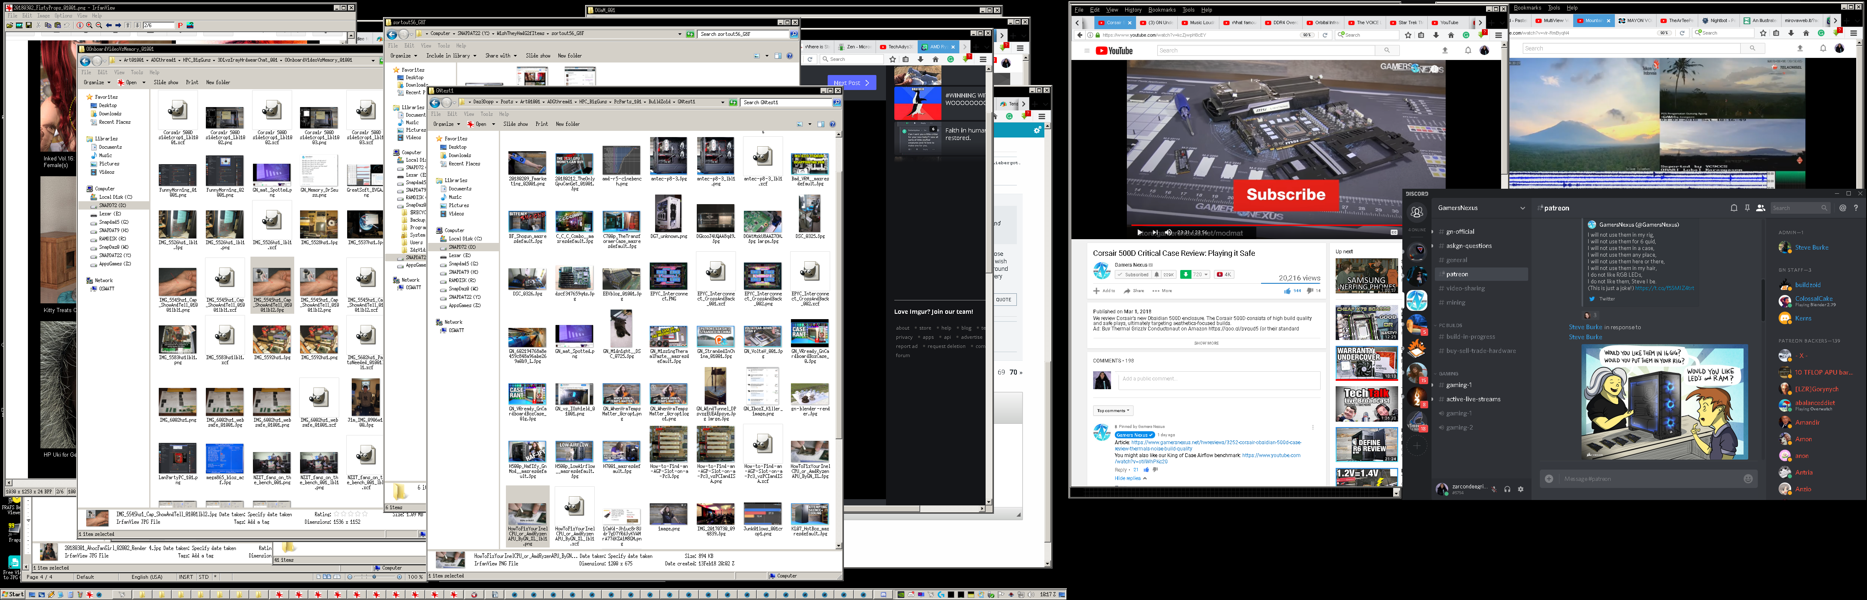The width and height of the screenshot is (1867, 600).
Task: Click IrfanView zoom in icon
Action: (89, 25)
